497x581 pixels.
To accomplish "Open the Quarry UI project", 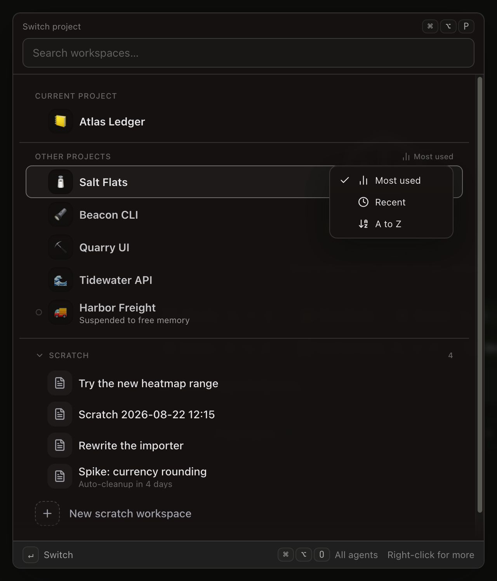I will 244,247.
